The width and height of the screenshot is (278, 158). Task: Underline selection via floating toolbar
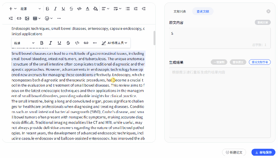point(60,43)
